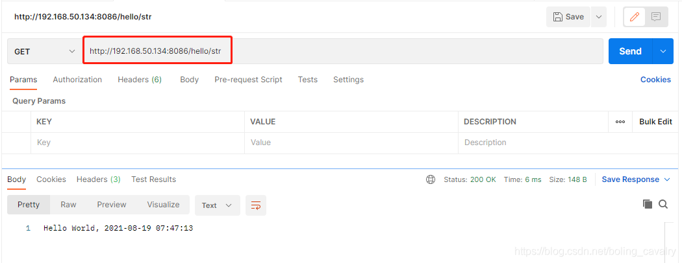Search the response body
This screenshot has width=682, height=263.
[663, 204]
